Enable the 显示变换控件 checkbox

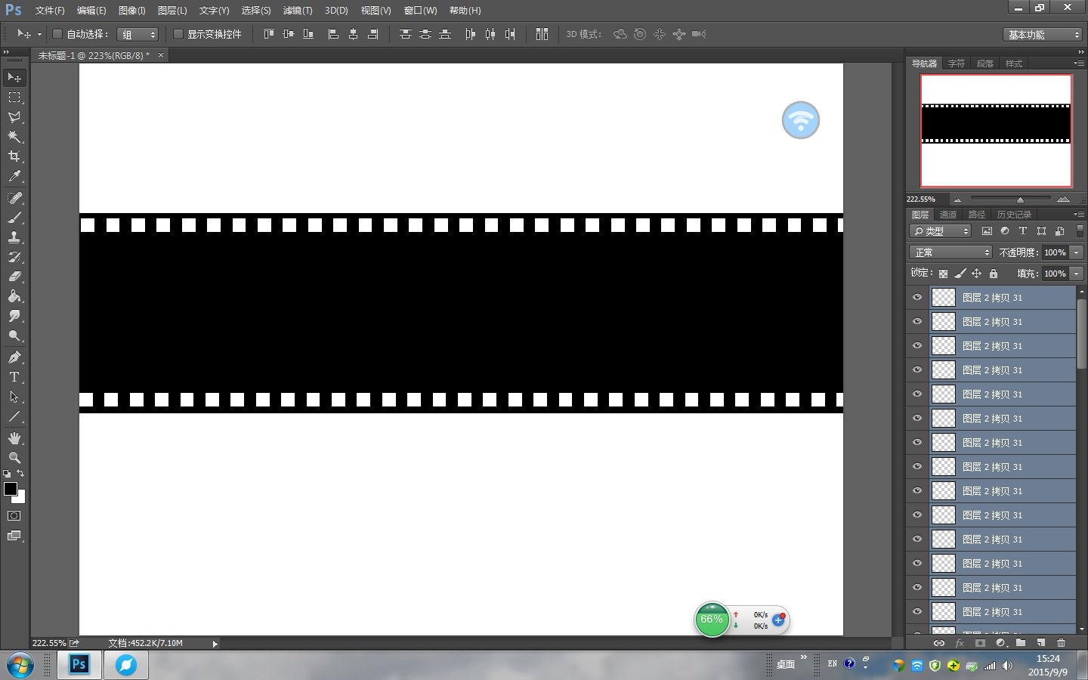coord(178,34)
